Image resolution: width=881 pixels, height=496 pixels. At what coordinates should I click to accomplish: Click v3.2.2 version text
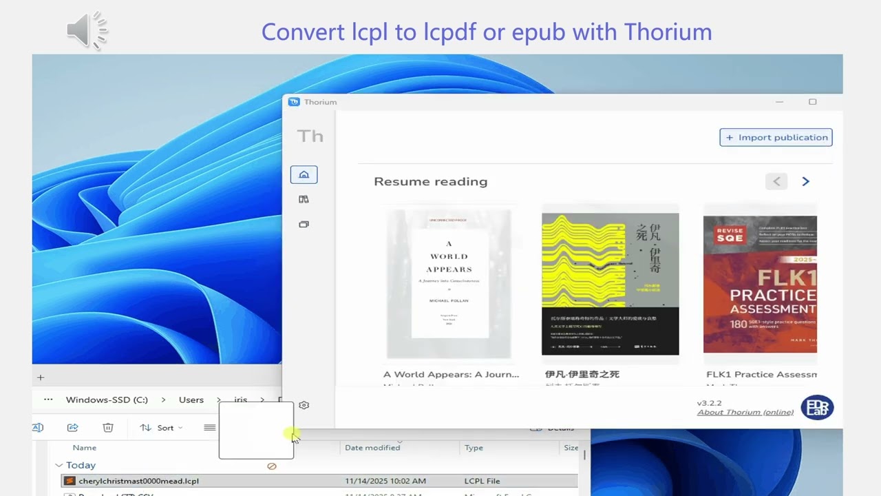point(709,402)
